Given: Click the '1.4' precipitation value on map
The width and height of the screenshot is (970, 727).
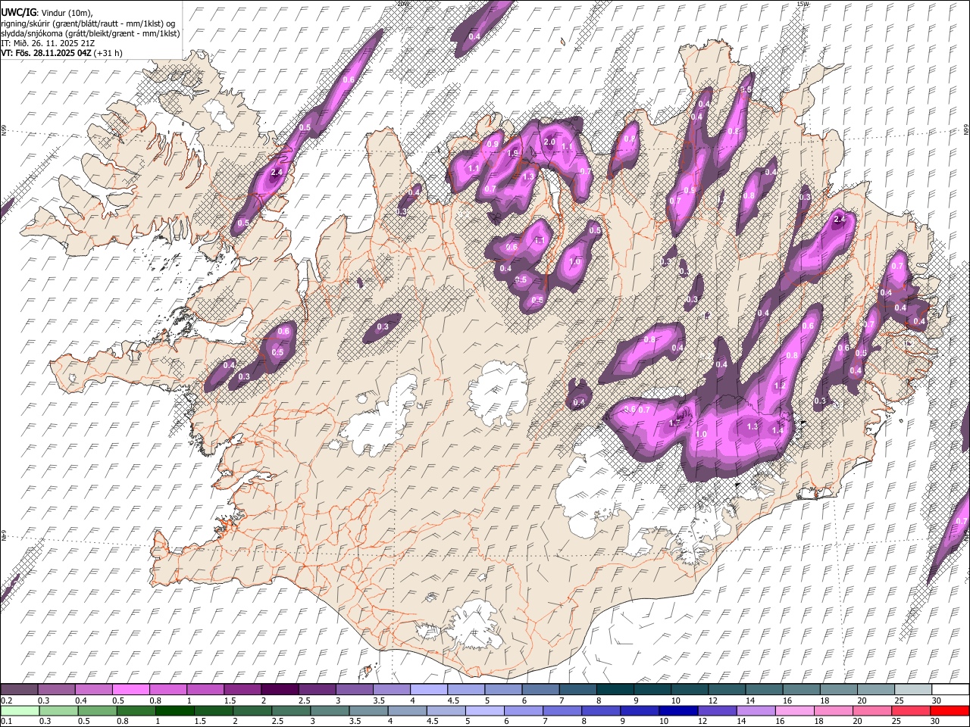Looking at the screenshot, I should coord(777,431).
